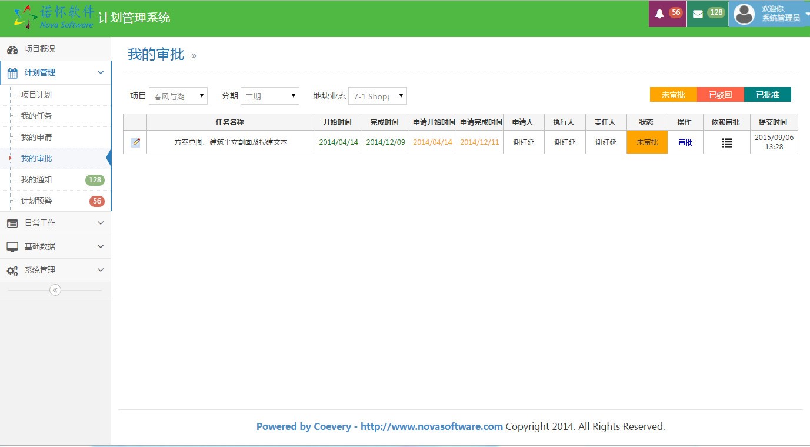Open 项目概况 dashboard in sidebar
This screenshot has height=447, width=810.
coord(39,49)
